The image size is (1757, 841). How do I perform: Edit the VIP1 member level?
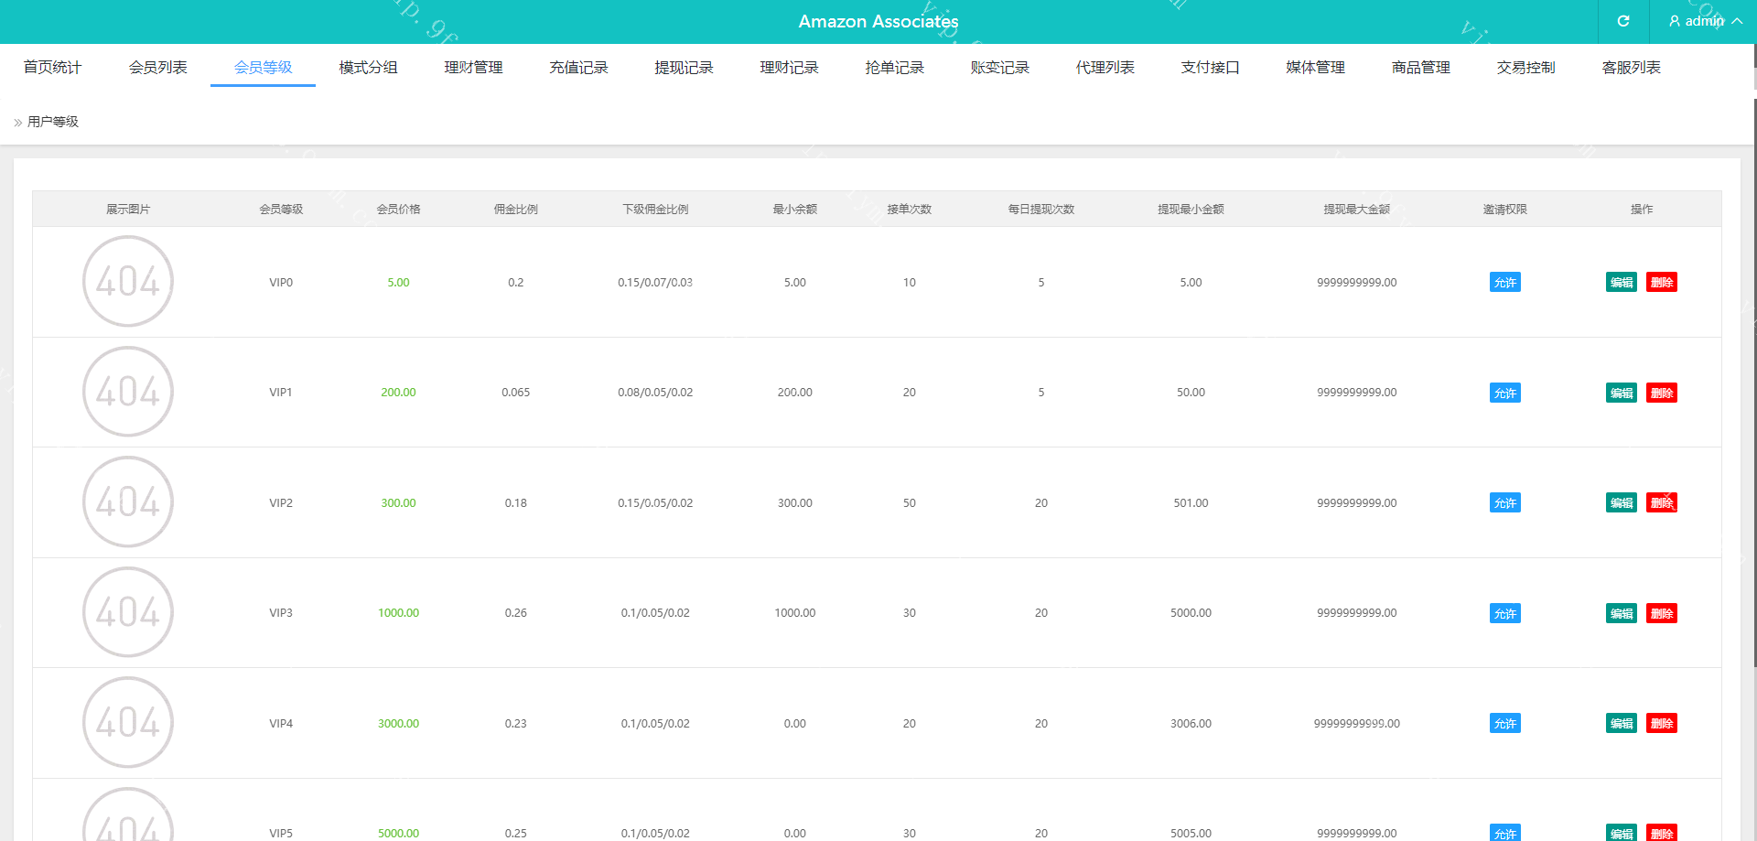click(1621, 394)
